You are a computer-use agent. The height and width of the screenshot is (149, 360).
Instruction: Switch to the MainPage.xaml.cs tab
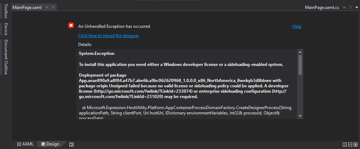pyautogui.click(x=322, y=7)
